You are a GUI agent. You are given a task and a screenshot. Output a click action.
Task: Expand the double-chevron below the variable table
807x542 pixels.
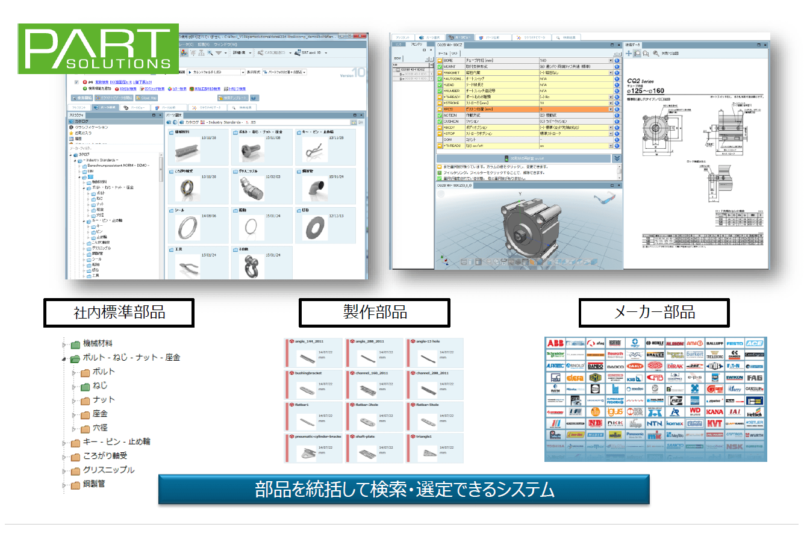[617, 158]
